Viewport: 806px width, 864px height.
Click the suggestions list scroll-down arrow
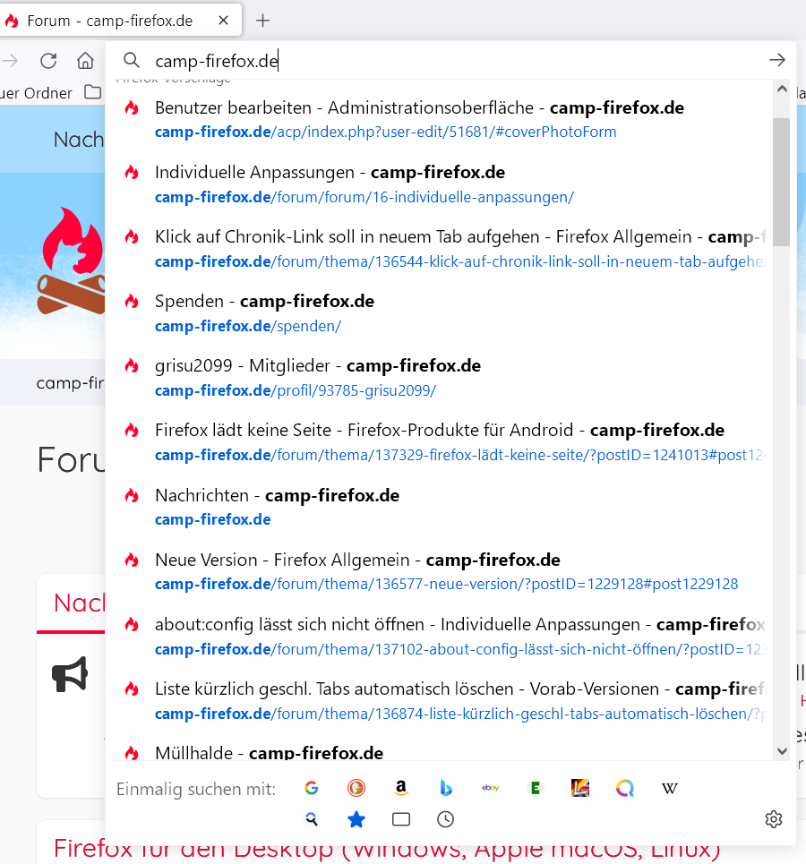pyautogui.click(x=782, y=751)
